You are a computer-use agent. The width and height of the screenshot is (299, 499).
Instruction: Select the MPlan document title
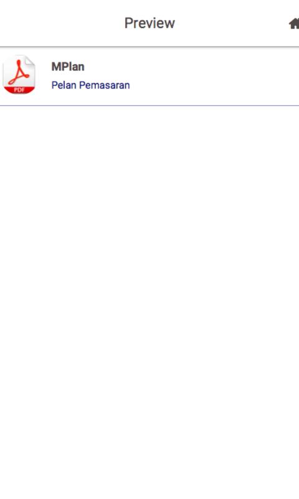(x=68, y=67)
